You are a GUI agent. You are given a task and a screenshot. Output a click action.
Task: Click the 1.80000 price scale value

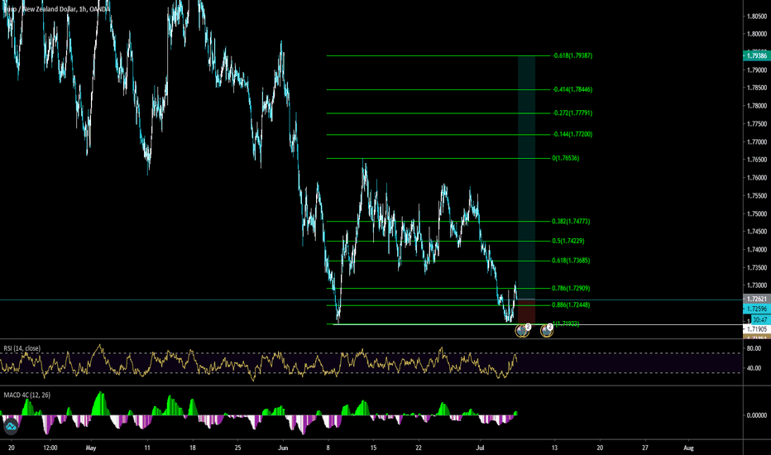click(757, 35)
